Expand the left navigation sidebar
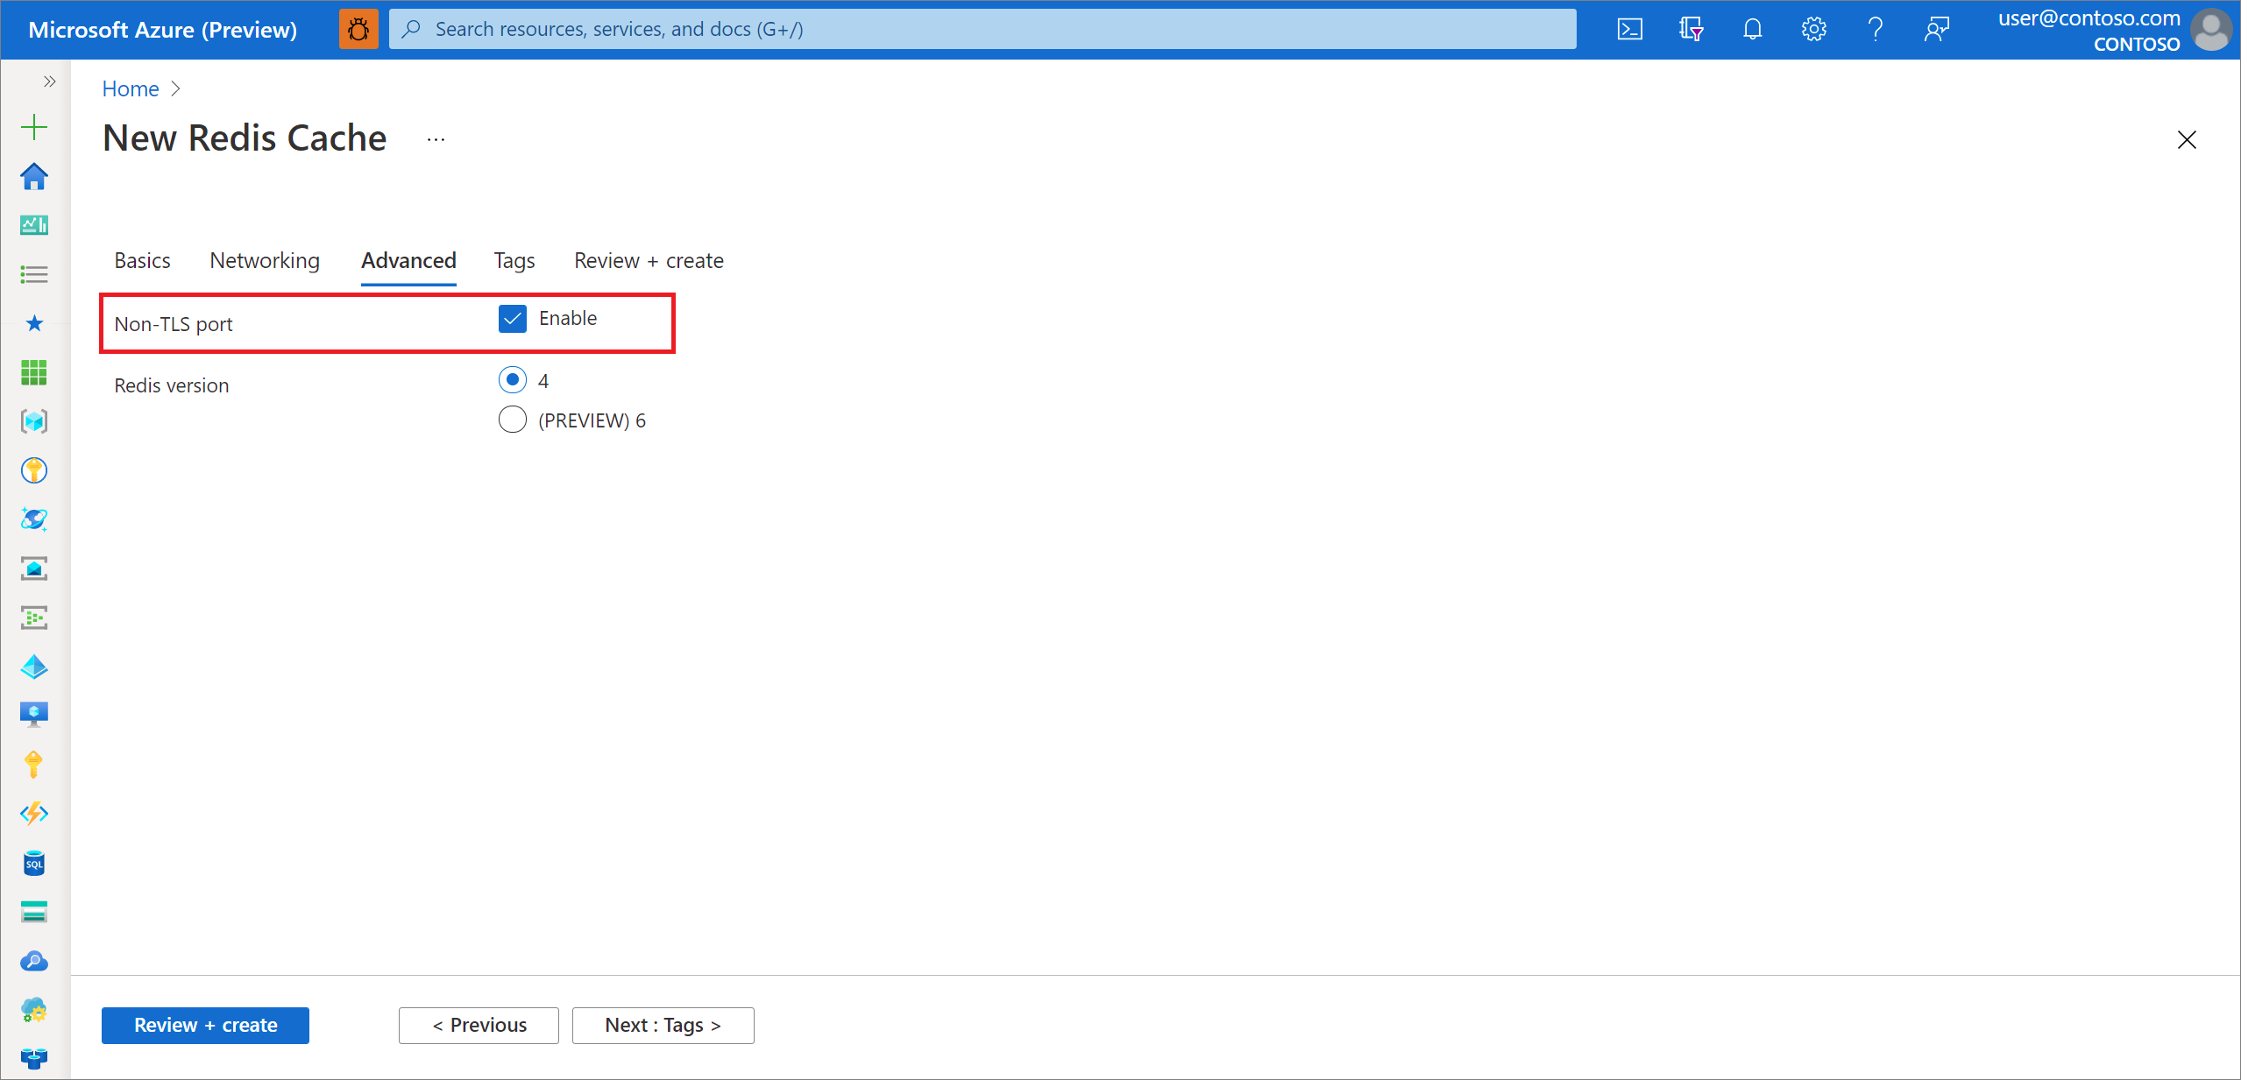The width and height of the screenshot is (2241, 1080). (49, 81)
